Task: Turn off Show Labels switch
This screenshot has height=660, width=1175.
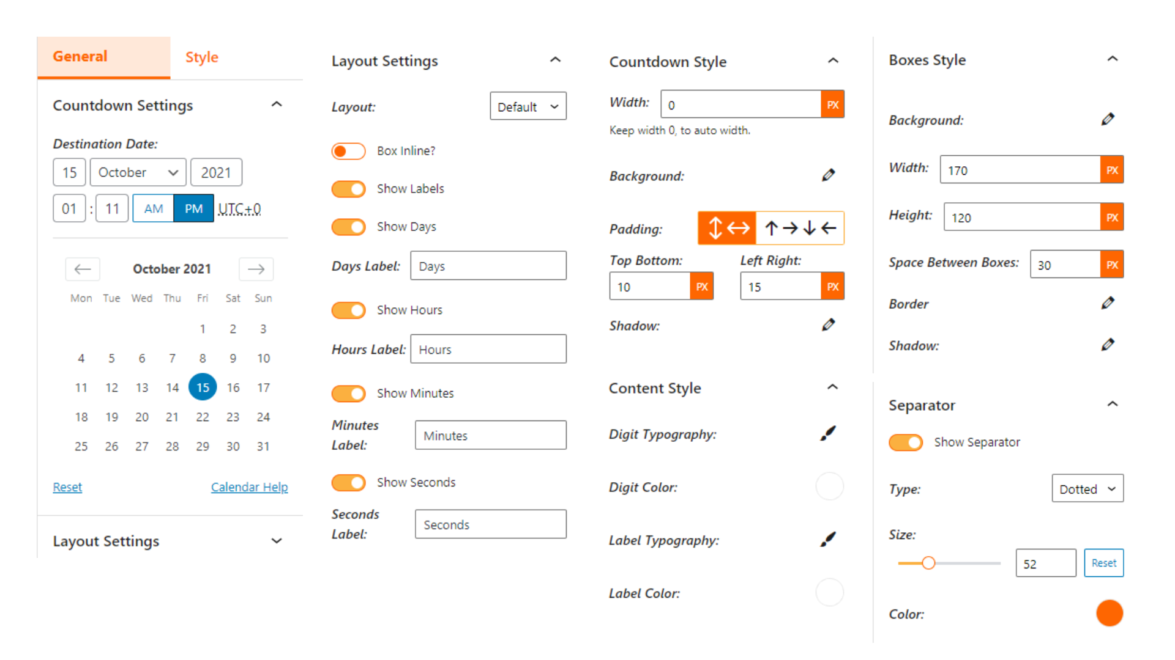Action: click(348, 189)
